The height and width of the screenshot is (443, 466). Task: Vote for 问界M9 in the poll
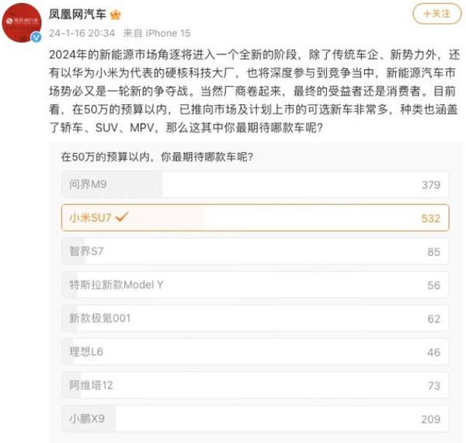pyautogui.click(x=255, y=185)
